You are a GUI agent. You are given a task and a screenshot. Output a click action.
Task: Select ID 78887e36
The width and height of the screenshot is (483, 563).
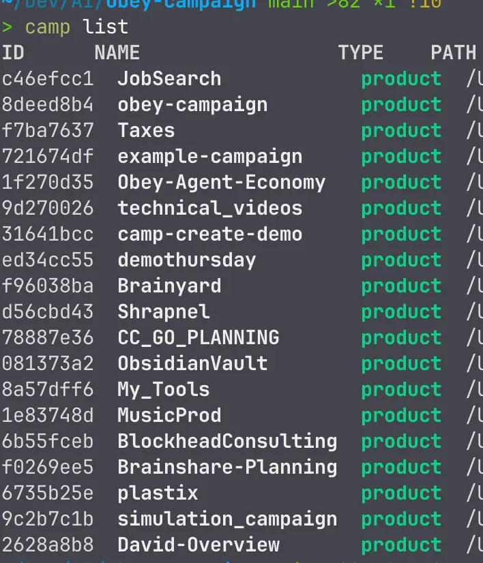coord(48,337)
